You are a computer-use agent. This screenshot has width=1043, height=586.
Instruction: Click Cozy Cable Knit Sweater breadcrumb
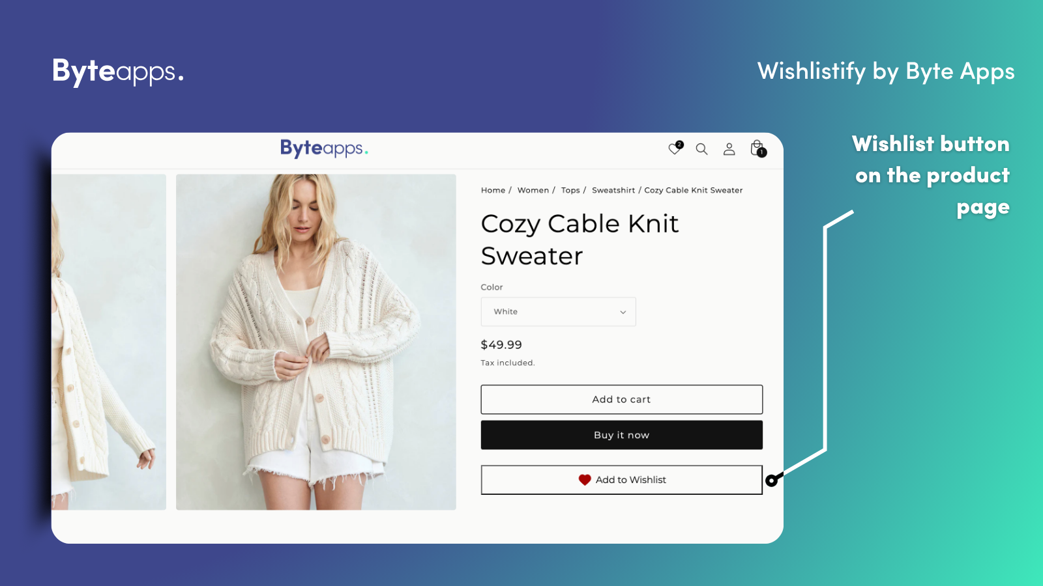click(694, 190)
